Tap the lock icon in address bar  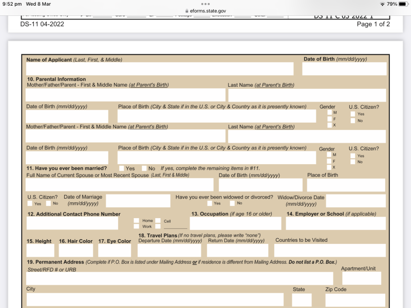[186, 11]
